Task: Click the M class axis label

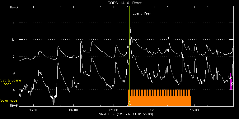Action: (x=14, y=40)
